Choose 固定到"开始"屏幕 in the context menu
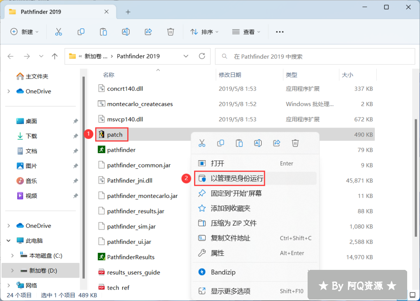Image resolution: width=420 pixels, height=301 pixels. [254, 193]
